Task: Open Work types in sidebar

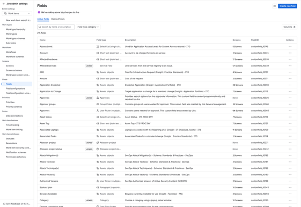Action: (11, 34)
